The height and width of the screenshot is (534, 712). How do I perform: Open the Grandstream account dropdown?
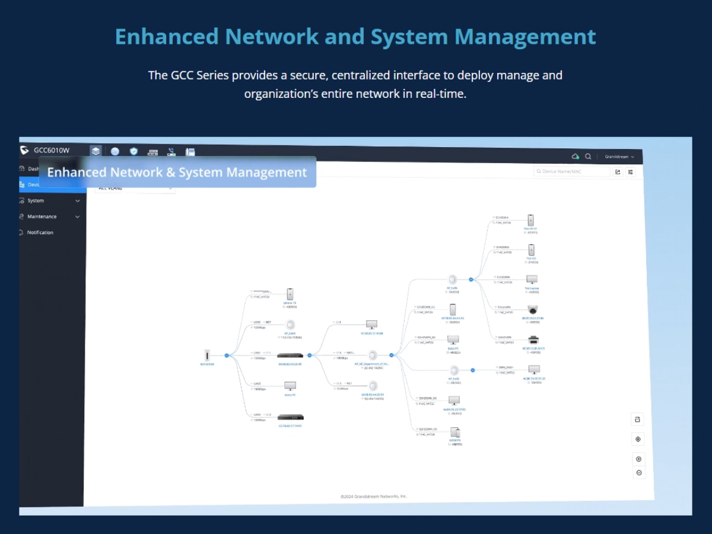[619, 157]
